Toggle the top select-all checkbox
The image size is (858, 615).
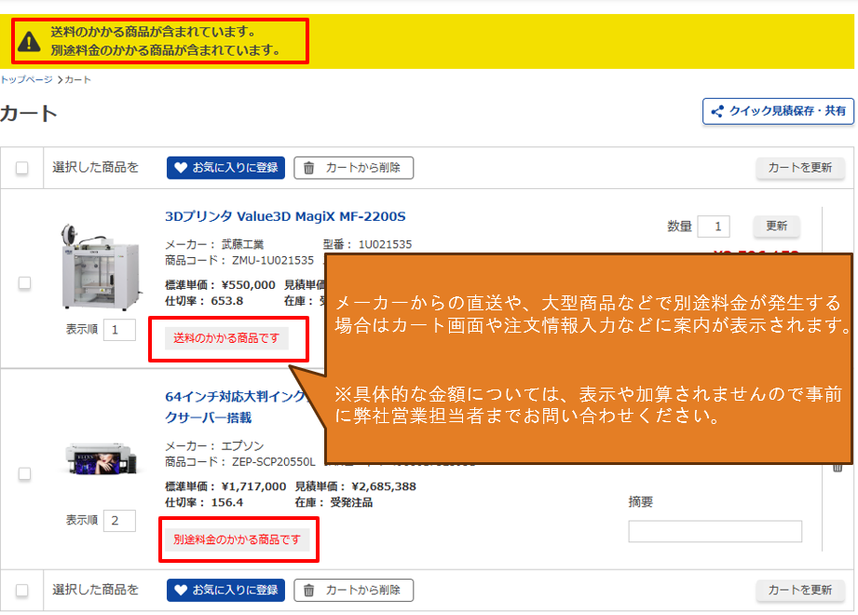point(22,169)
